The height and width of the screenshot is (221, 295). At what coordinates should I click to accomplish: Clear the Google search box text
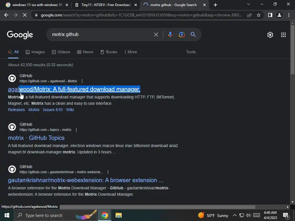click(x=156, y=35)
